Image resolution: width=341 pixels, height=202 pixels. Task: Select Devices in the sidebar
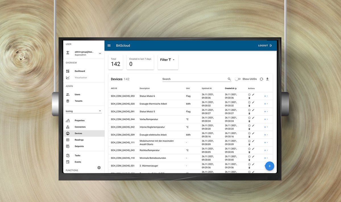click(x=84, y=133)
